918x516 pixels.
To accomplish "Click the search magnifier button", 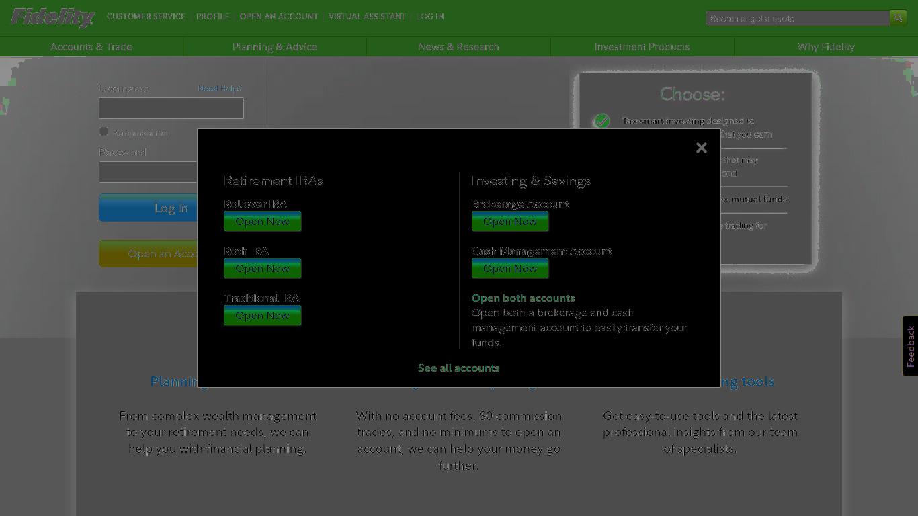I will point(899,18).
